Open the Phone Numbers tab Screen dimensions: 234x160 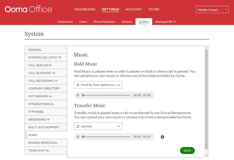(x=104, y=22)
